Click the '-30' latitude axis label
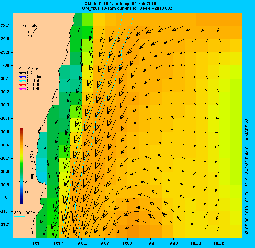Viewport: 255px width, 248px height. [x=6, y=65]
